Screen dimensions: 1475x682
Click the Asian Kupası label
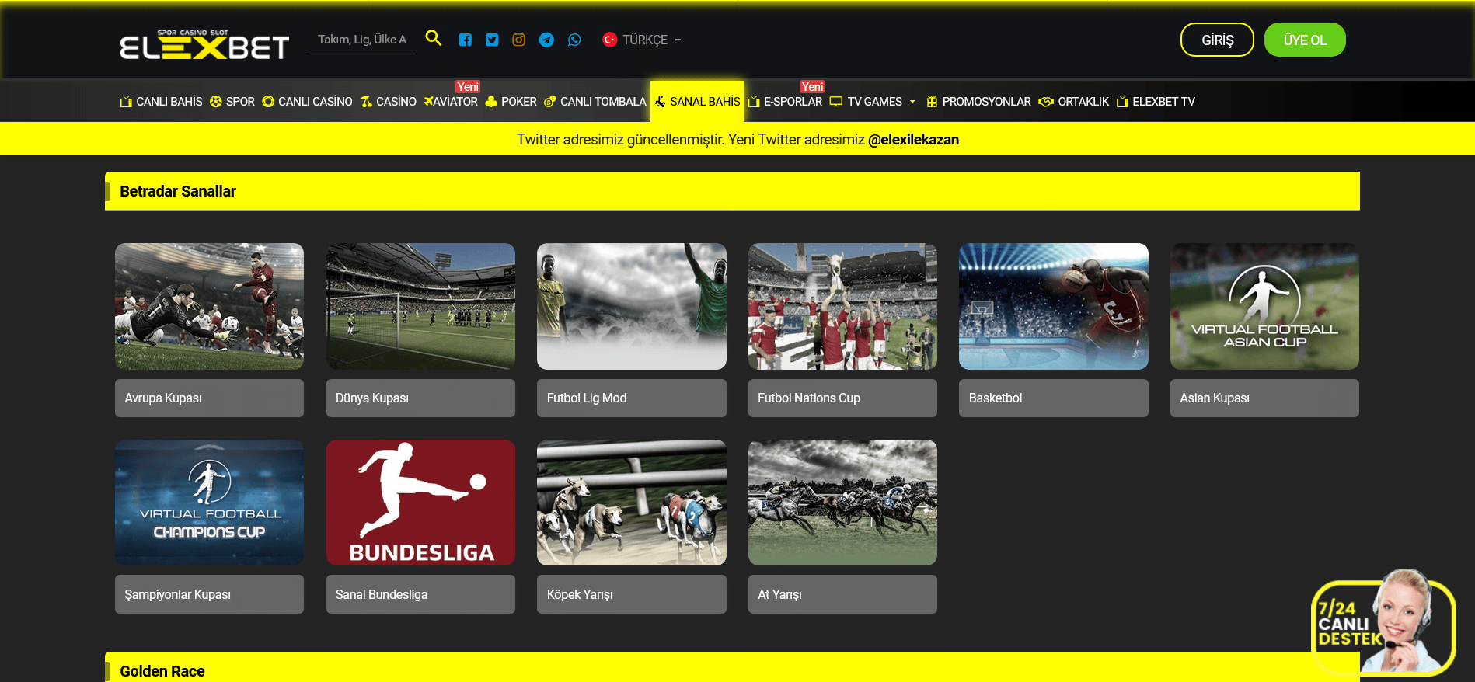[1264, 398]
